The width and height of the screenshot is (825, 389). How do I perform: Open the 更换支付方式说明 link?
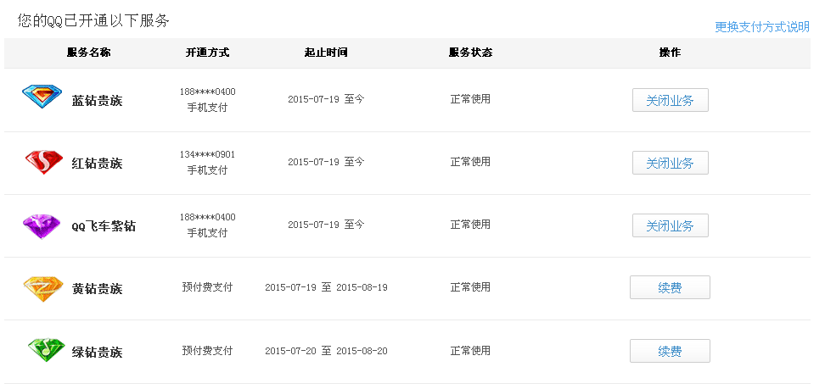(x=762, y=27)
